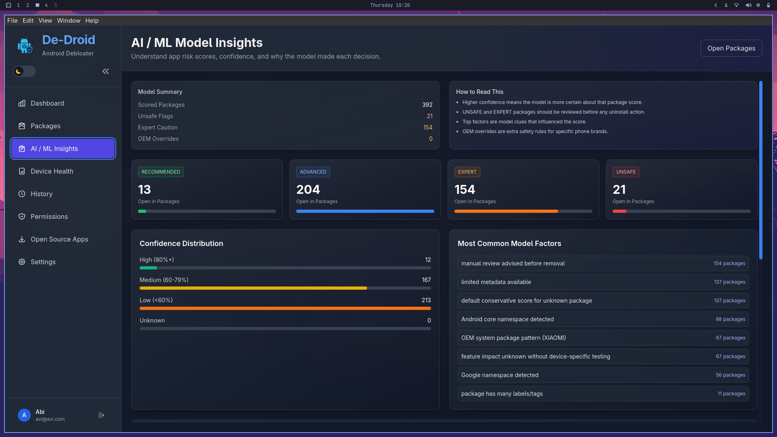Viewport: 777px width, 437px height.
Task: Open the File menu
Action: (x=13, y=20)
